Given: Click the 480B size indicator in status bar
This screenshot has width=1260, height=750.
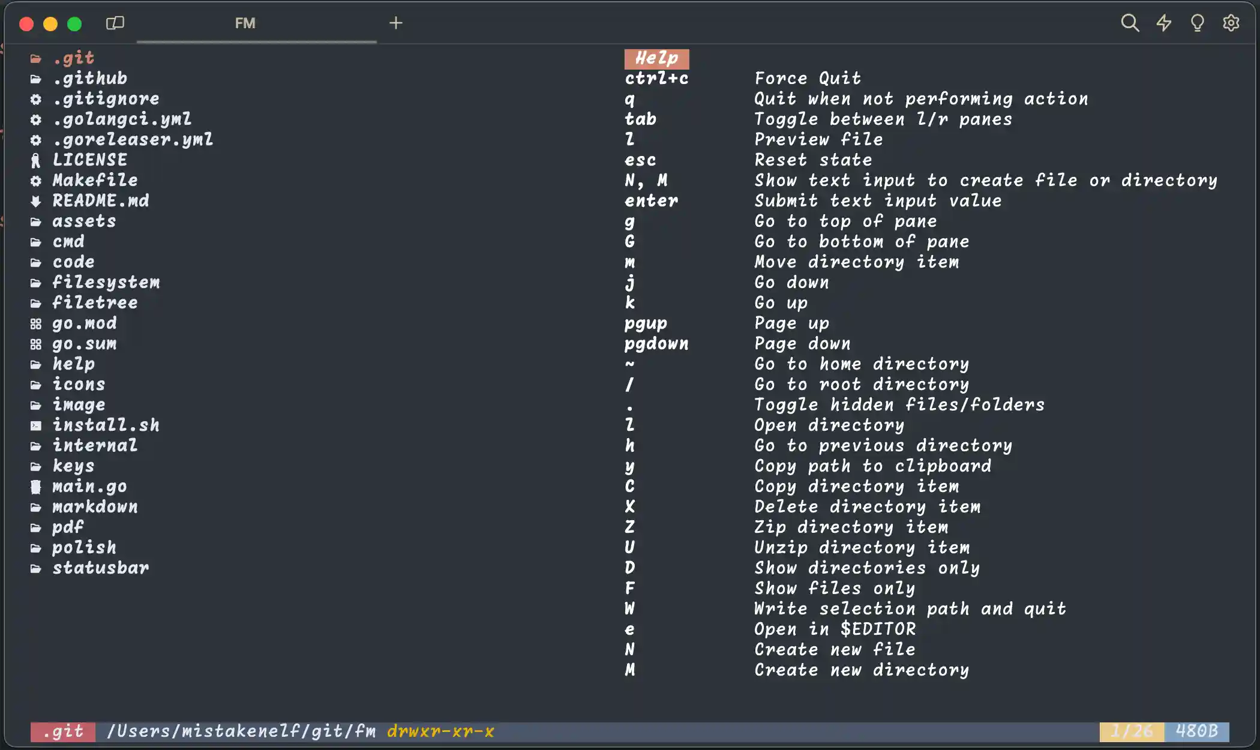Looking at the screenshot, I should (x=1196, y=731).
